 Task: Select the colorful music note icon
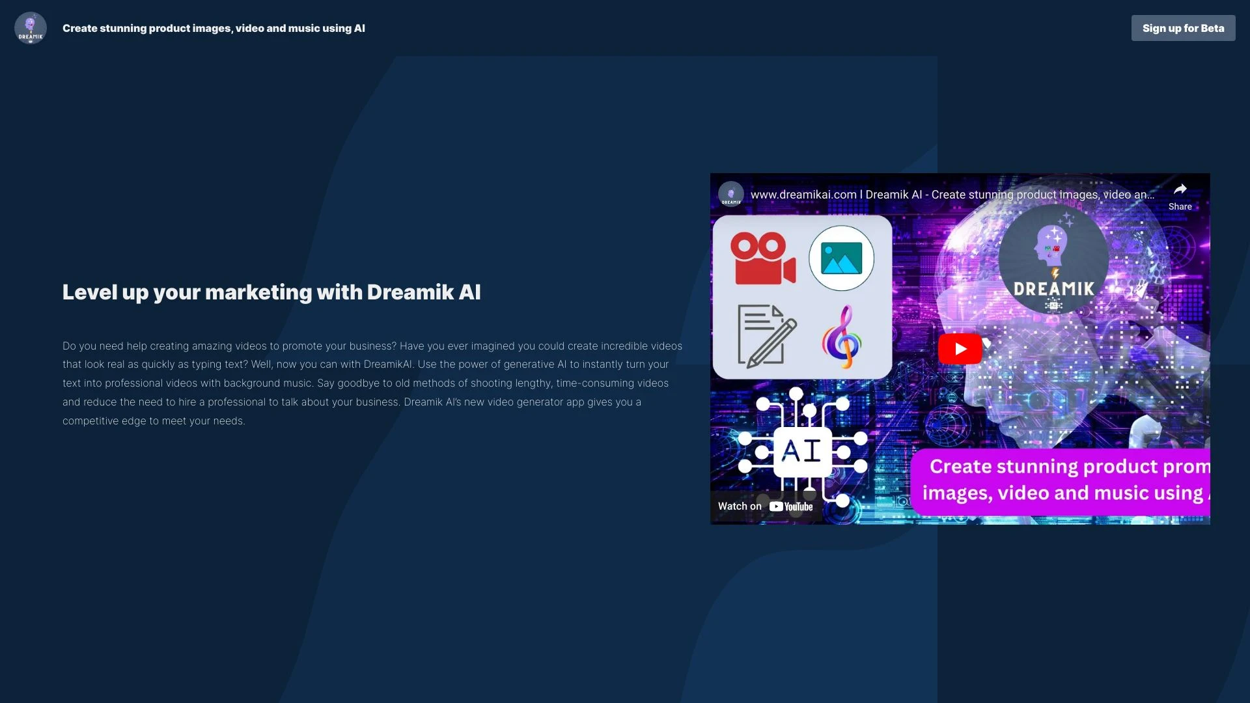[842, 337]
